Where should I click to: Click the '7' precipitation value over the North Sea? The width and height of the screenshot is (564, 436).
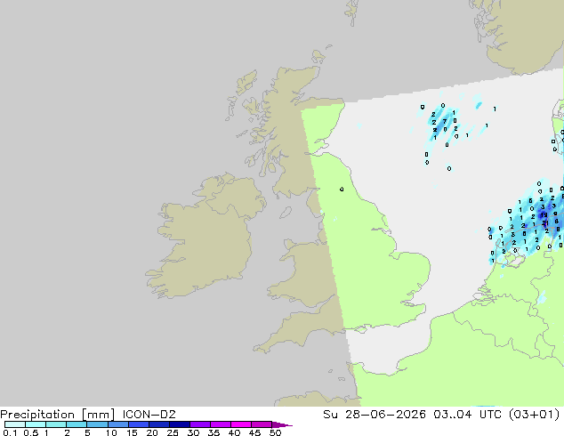[x=445, y=122]
